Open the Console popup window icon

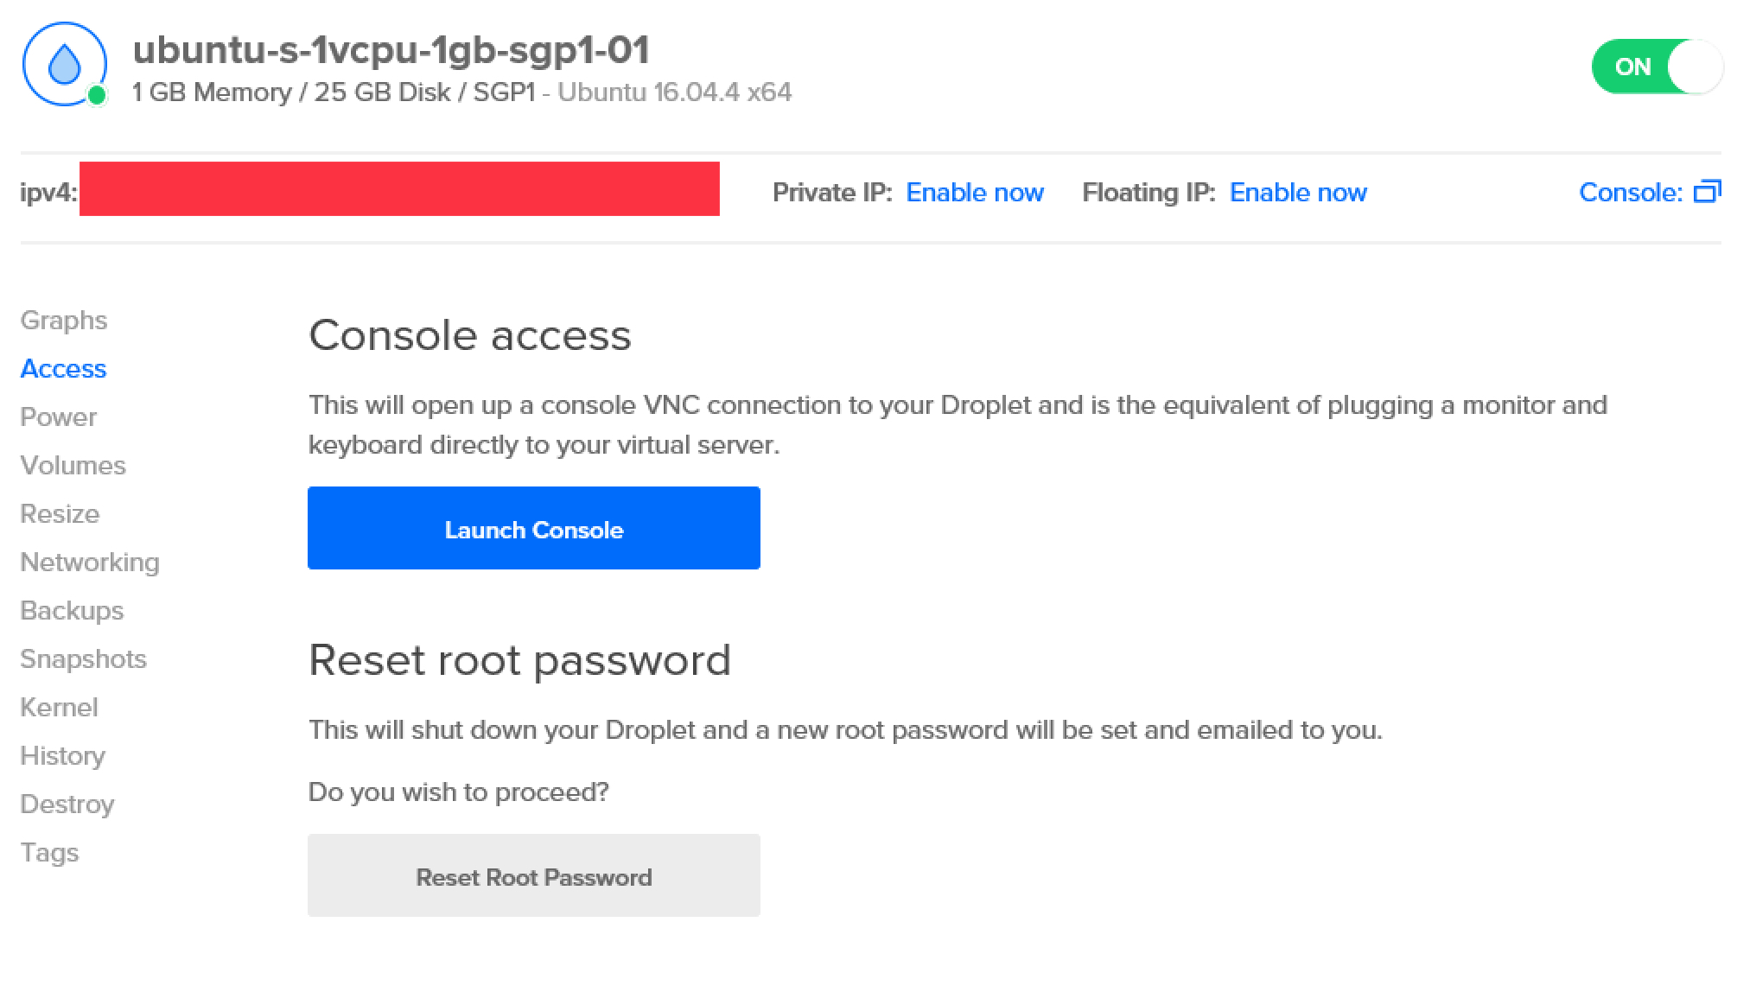click(x=1707, y=191)
